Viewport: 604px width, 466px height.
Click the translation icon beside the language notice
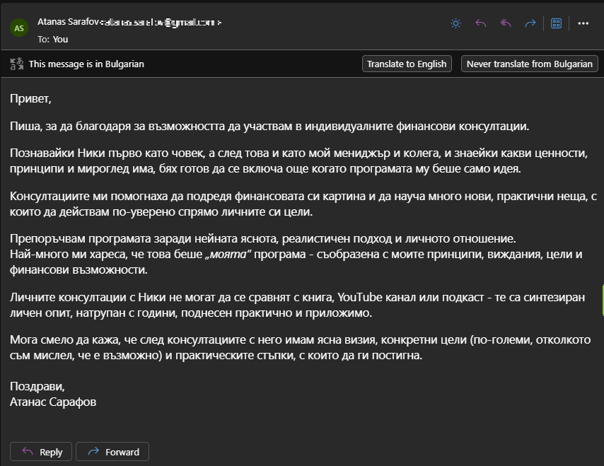17,64
